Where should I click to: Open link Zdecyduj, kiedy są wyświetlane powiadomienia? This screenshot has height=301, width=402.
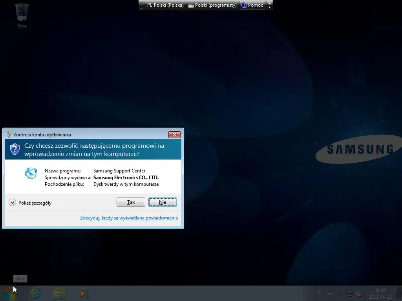129,218
